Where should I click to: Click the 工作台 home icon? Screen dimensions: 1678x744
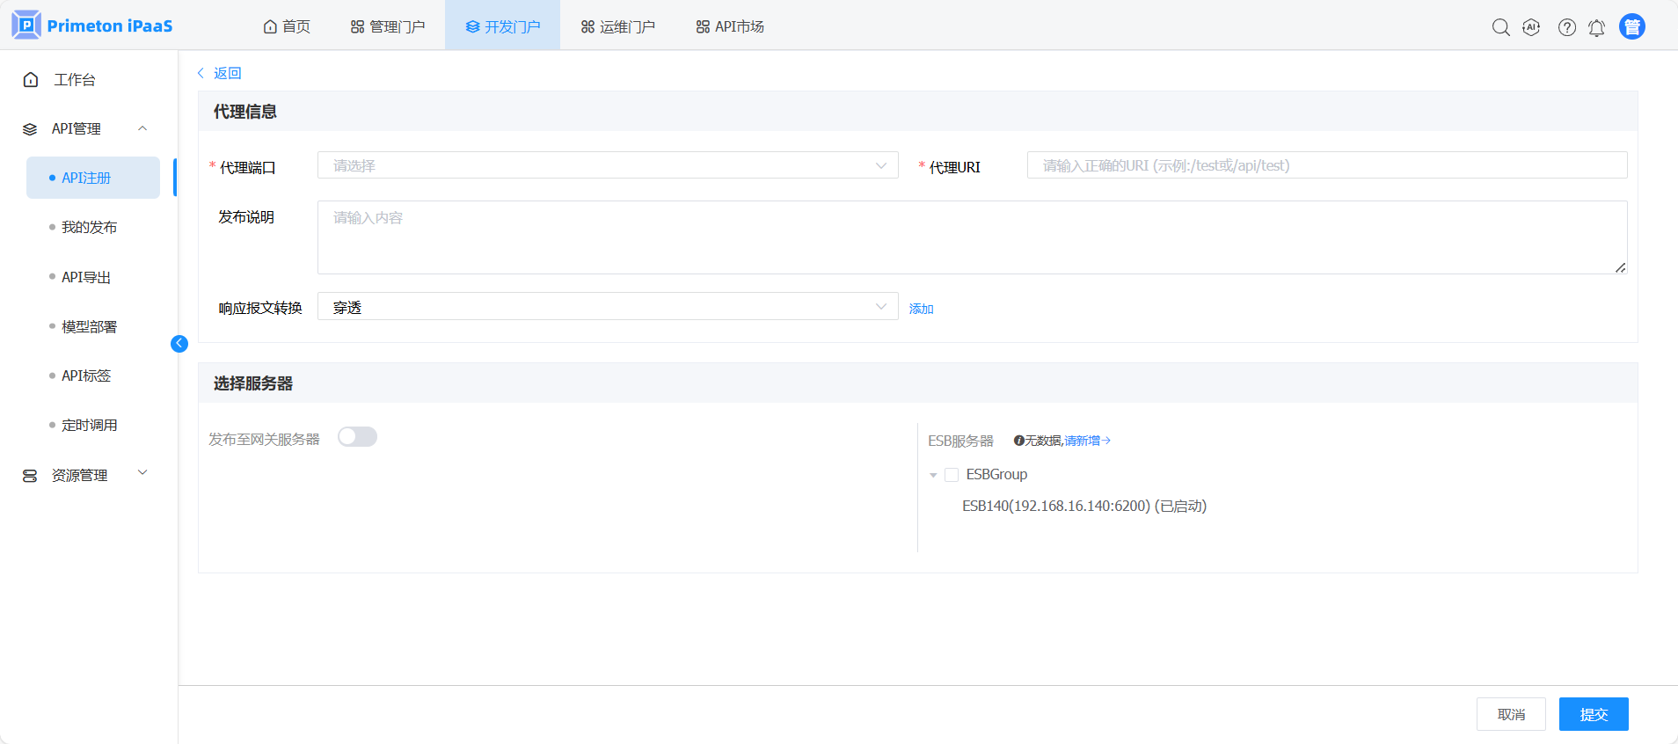coord(31,80)
